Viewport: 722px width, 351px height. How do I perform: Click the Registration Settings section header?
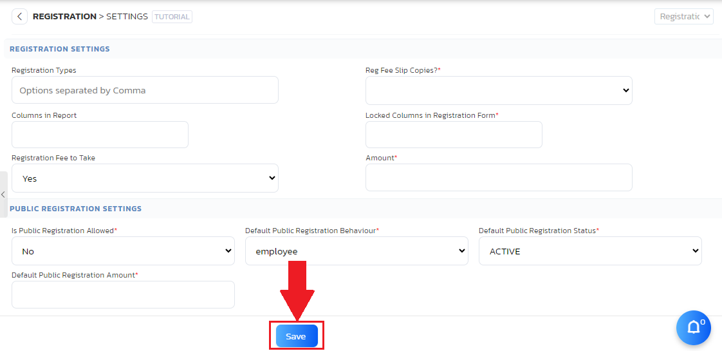tap(60, 49)
